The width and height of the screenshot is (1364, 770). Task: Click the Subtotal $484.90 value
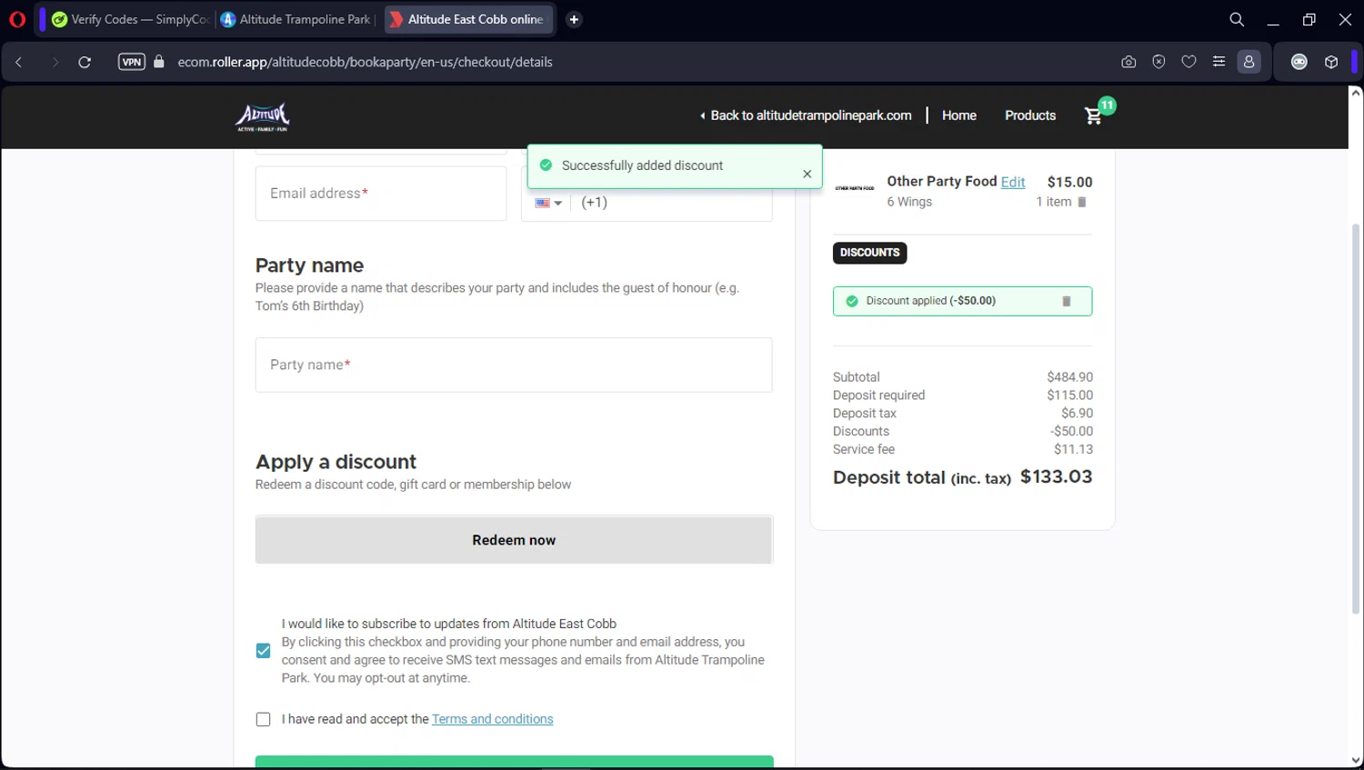pyautogui.click(x=1070, y=377)
